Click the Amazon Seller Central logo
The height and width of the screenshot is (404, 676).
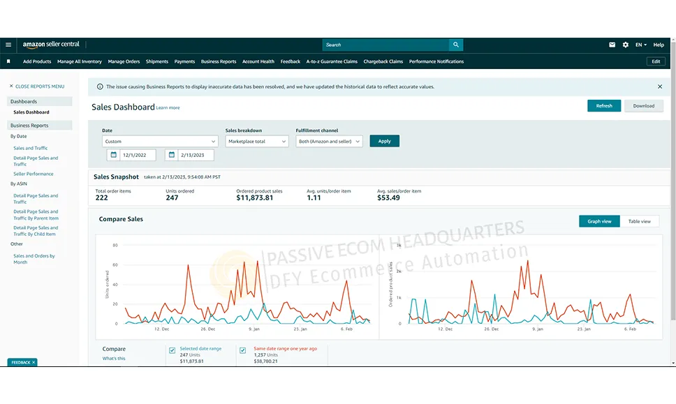[51, 45]
